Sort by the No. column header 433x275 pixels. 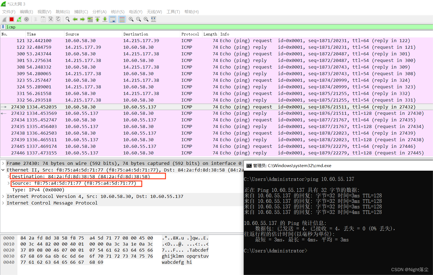13,34
